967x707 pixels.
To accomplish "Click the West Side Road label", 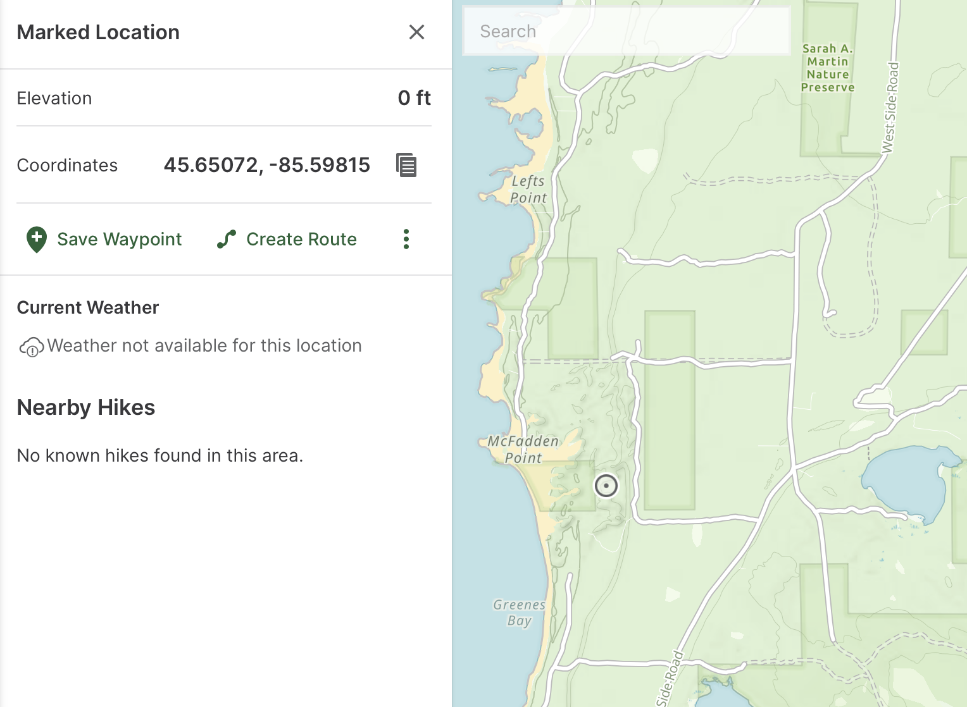I will click(x=890, y=108).
